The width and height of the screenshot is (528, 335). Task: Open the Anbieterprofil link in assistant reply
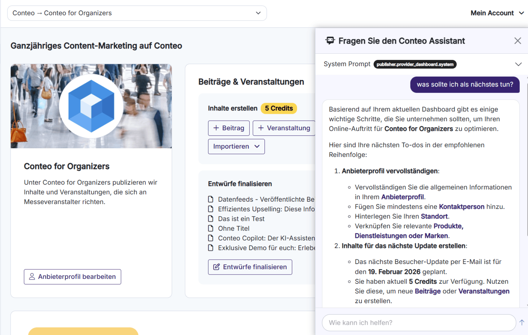click(402, 197)
